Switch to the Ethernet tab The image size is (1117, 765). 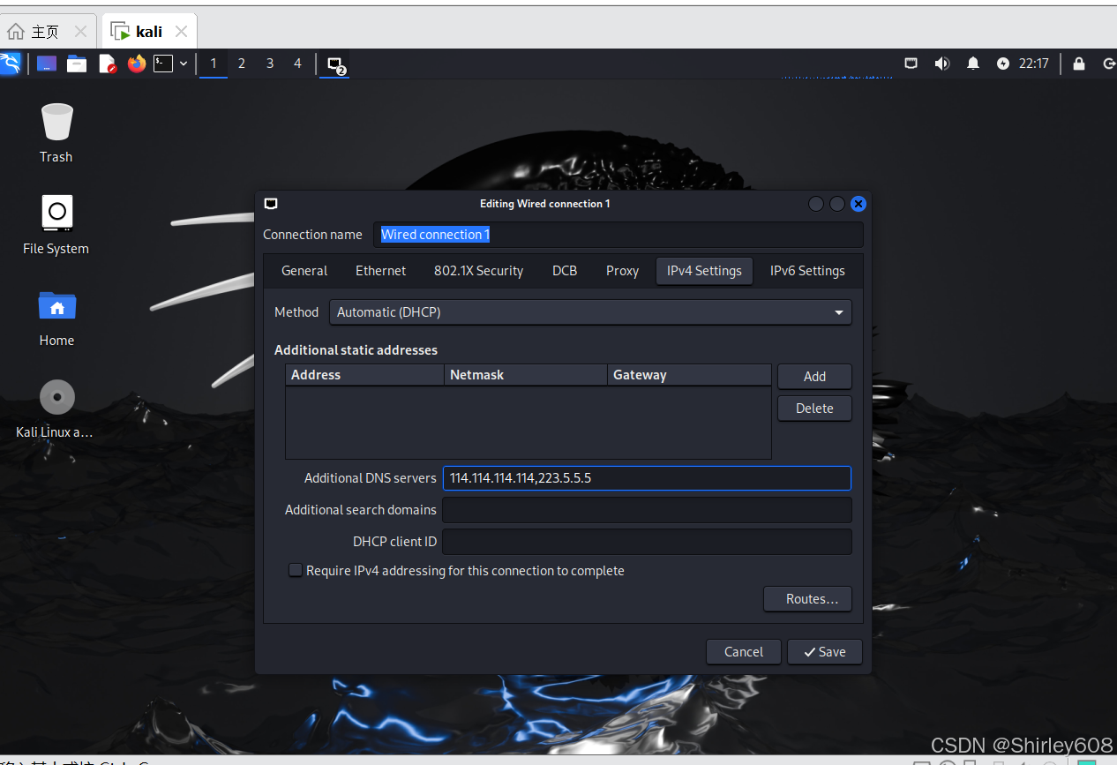tap(381, 271)
